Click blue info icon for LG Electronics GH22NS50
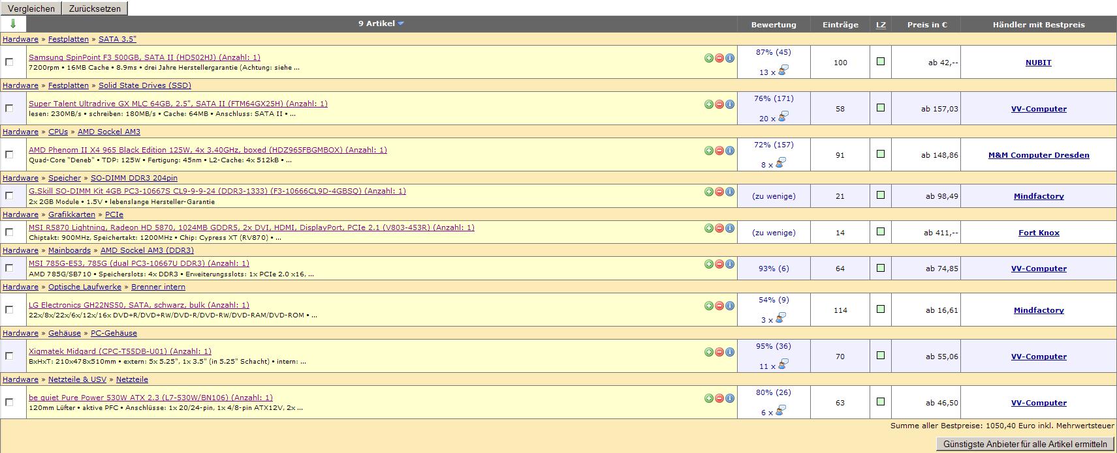Screen dimensions: 1117x453 [730, 306]
